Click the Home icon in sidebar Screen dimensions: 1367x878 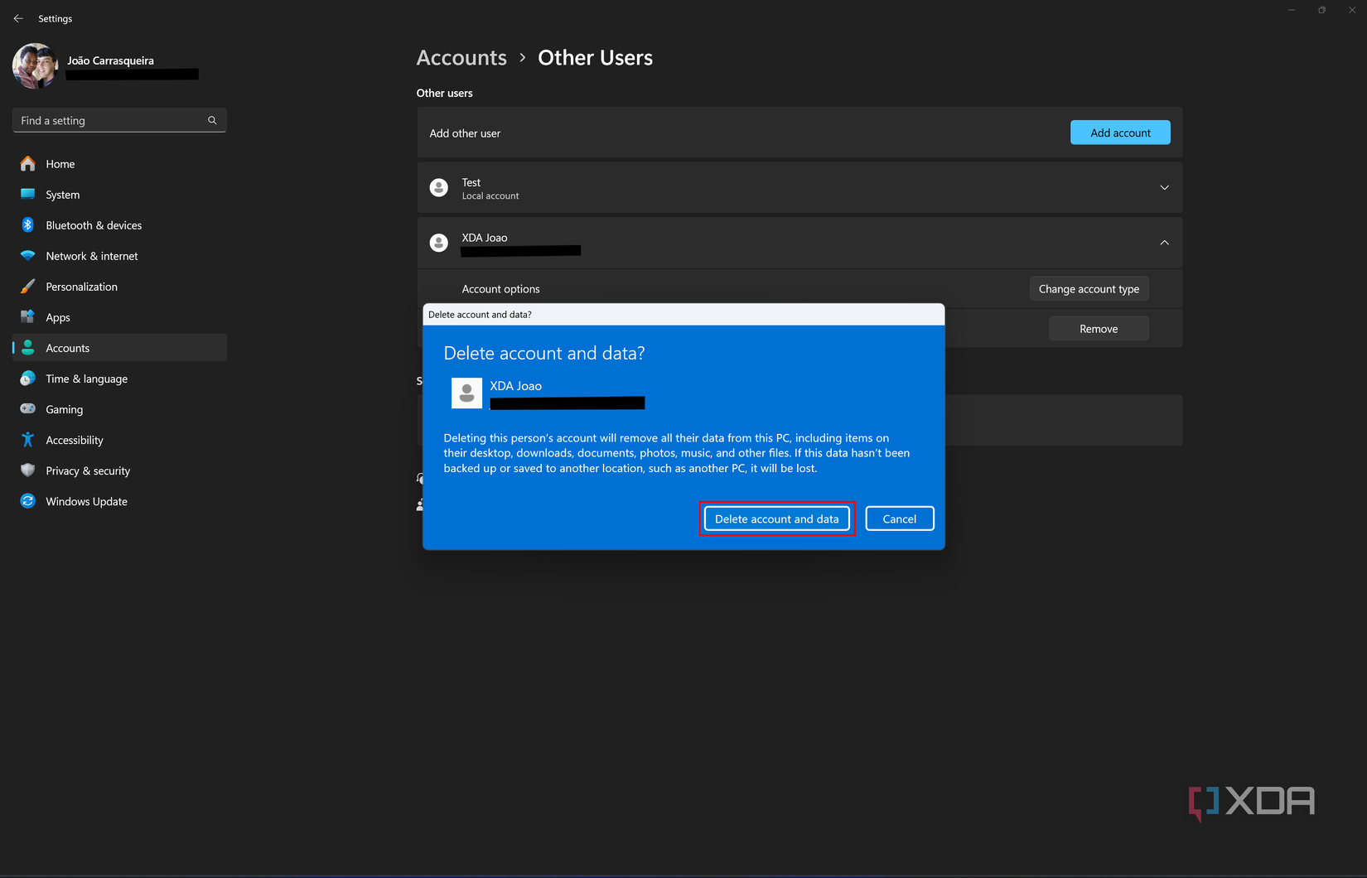pyautogui.click(x=28, y=164)
